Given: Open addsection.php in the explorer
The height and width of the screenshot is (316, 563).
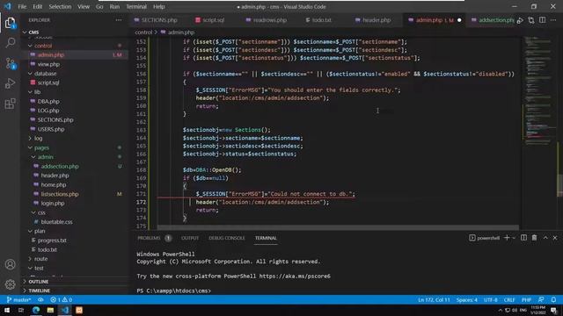Looking at the screenshot, I should pos(60,166).
